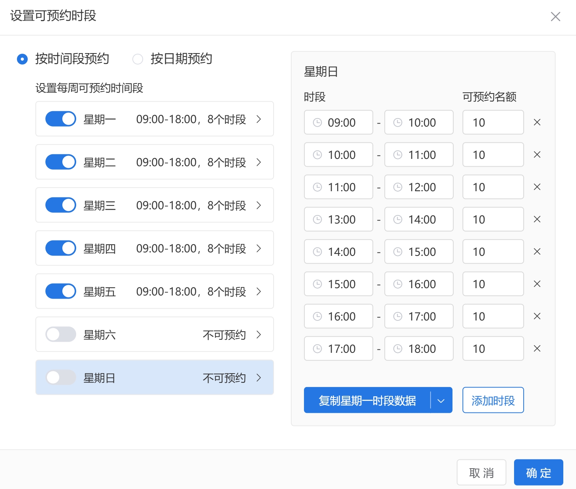Image resolution: width=576 pixels, height=489 pixels.
Task: Click the 添加时段 button
Action: 493,400
